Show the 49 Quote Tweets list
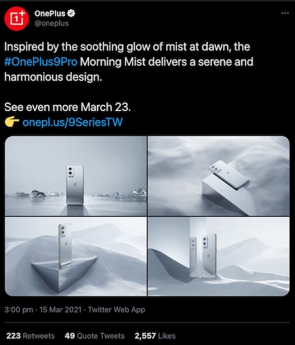Image resolution: width=295 pixels, height=345 pixels. [x=95, y=336]
